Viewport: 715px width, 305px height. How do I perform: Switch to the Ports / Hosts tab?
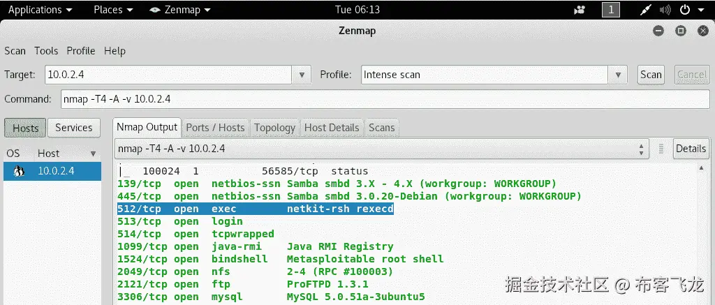point(215,128)
